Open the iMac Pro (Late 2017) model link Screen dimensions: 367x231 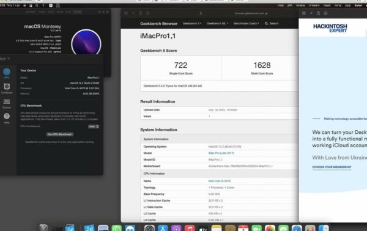click(221, 153)
